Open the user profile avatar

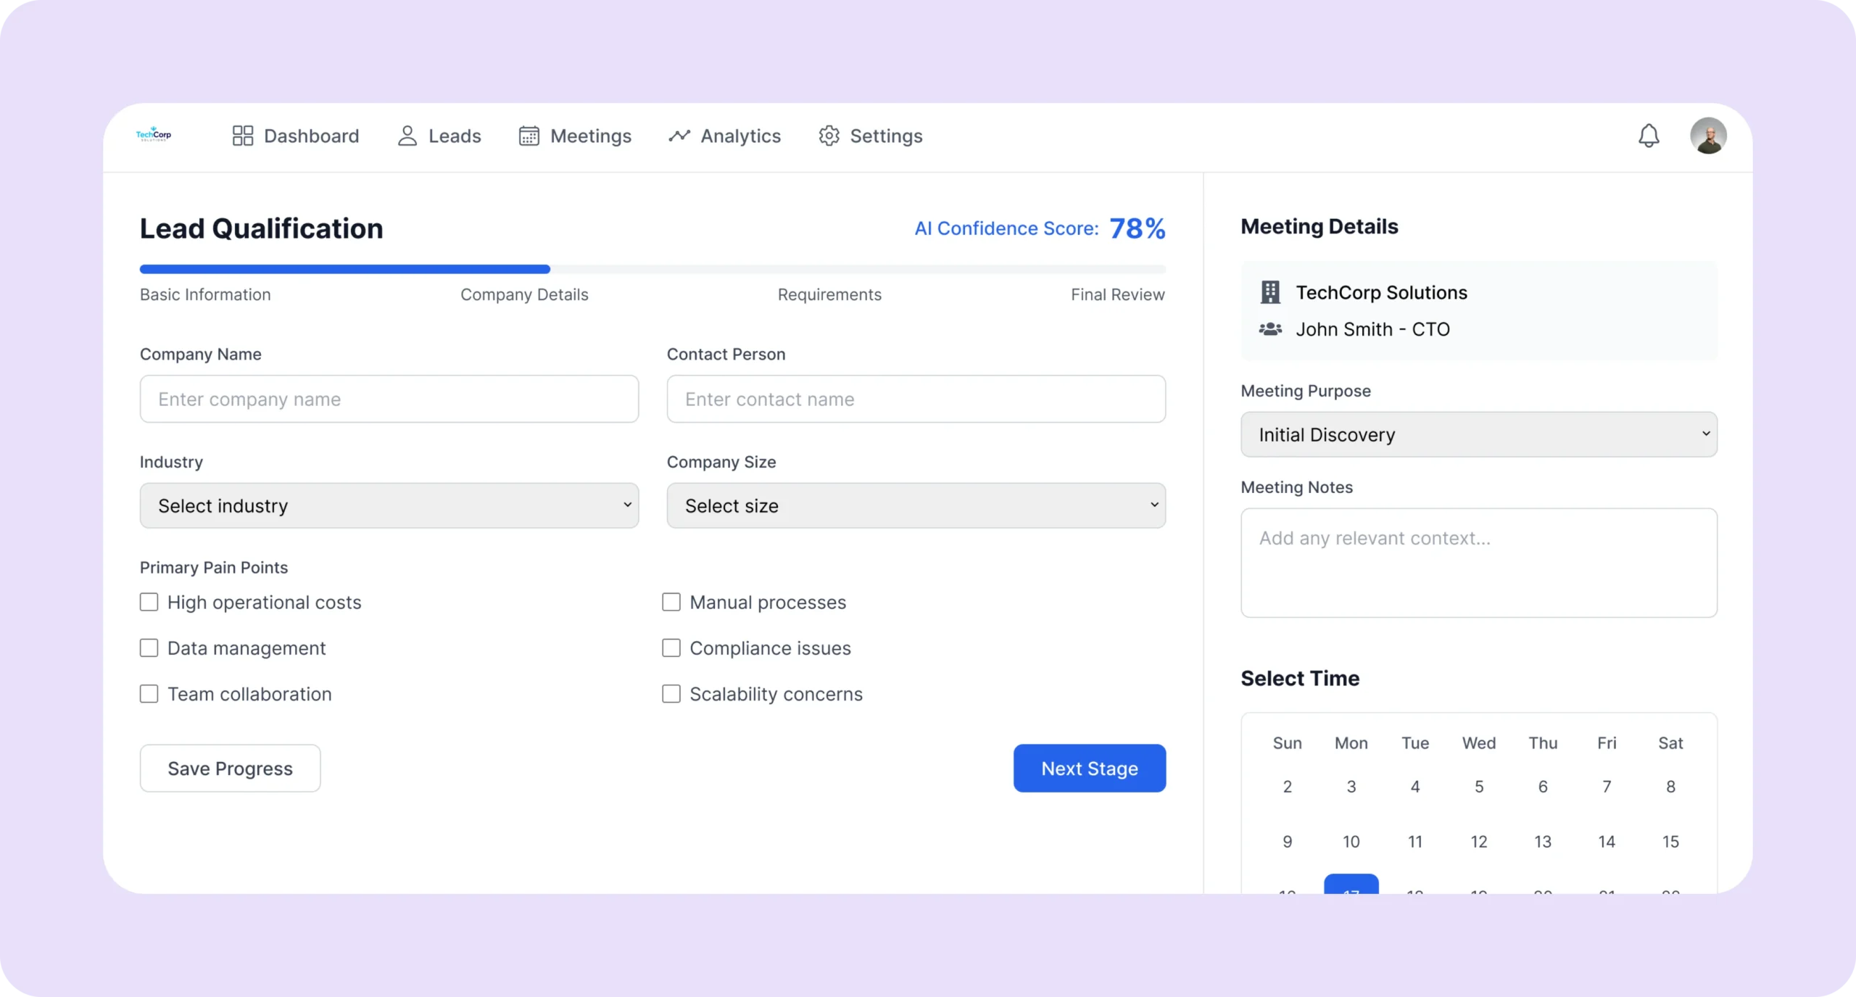click(1708, 136)
